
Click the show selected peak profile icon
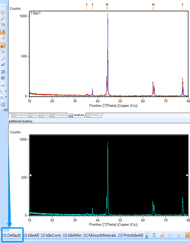[x=3, y=38]
